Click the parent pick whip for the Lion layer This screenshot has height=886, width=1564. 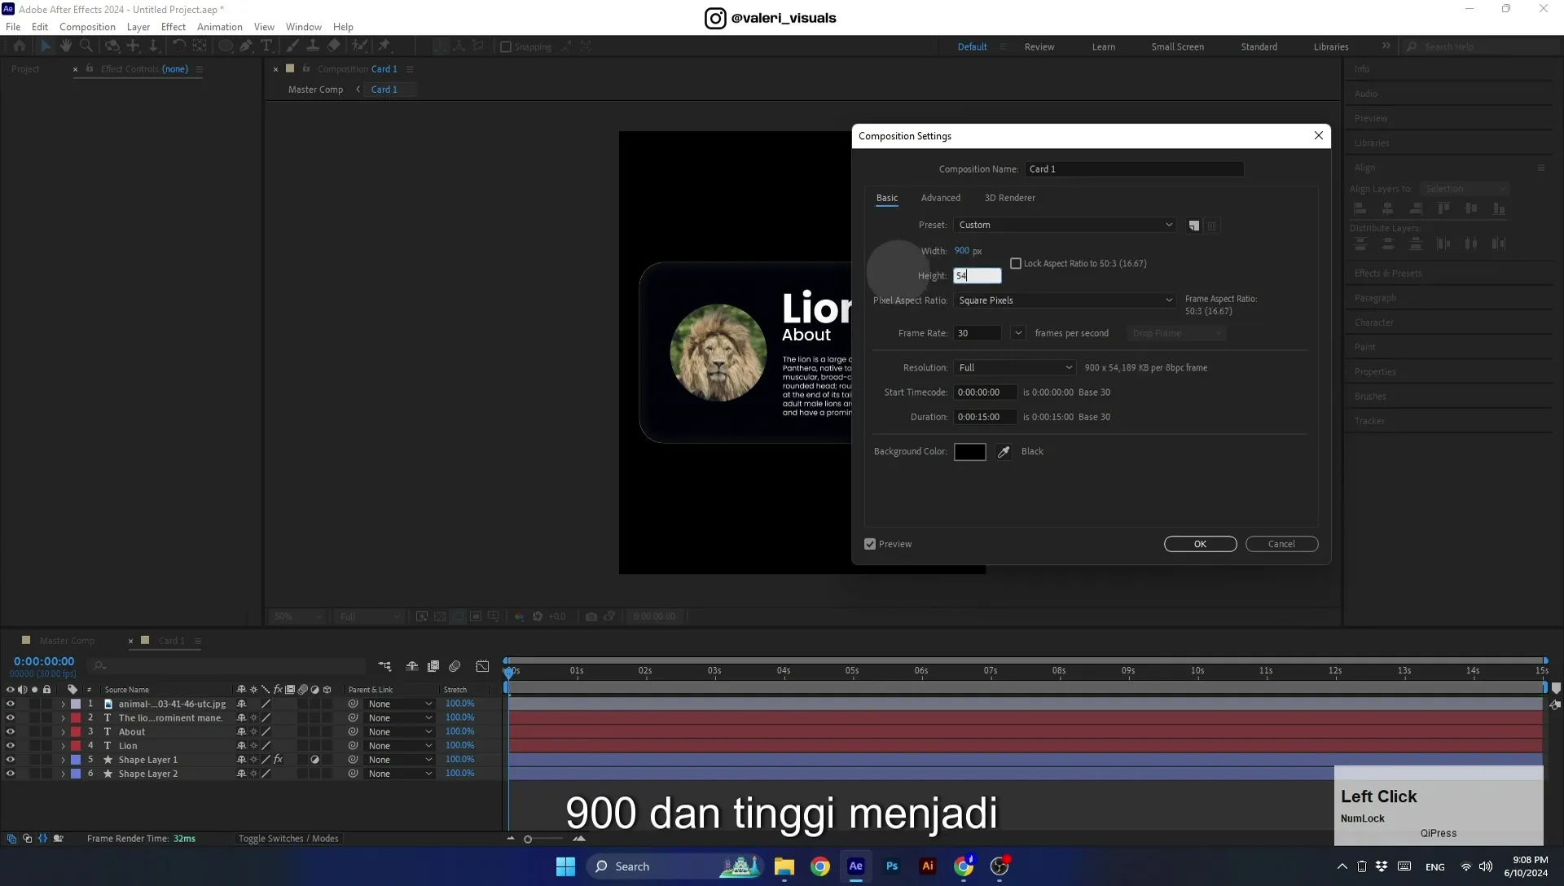[x=353, y=746]
